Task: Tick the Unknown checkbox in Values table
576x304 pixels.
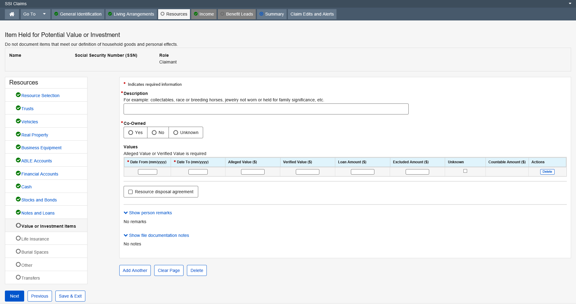Action: click(x=465, y=171)
